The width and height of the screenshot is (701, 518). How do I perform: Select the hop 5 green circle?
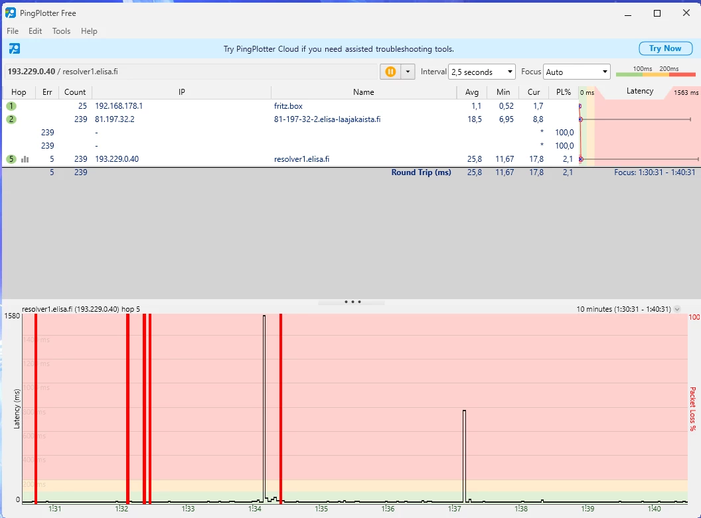(11, 159)
